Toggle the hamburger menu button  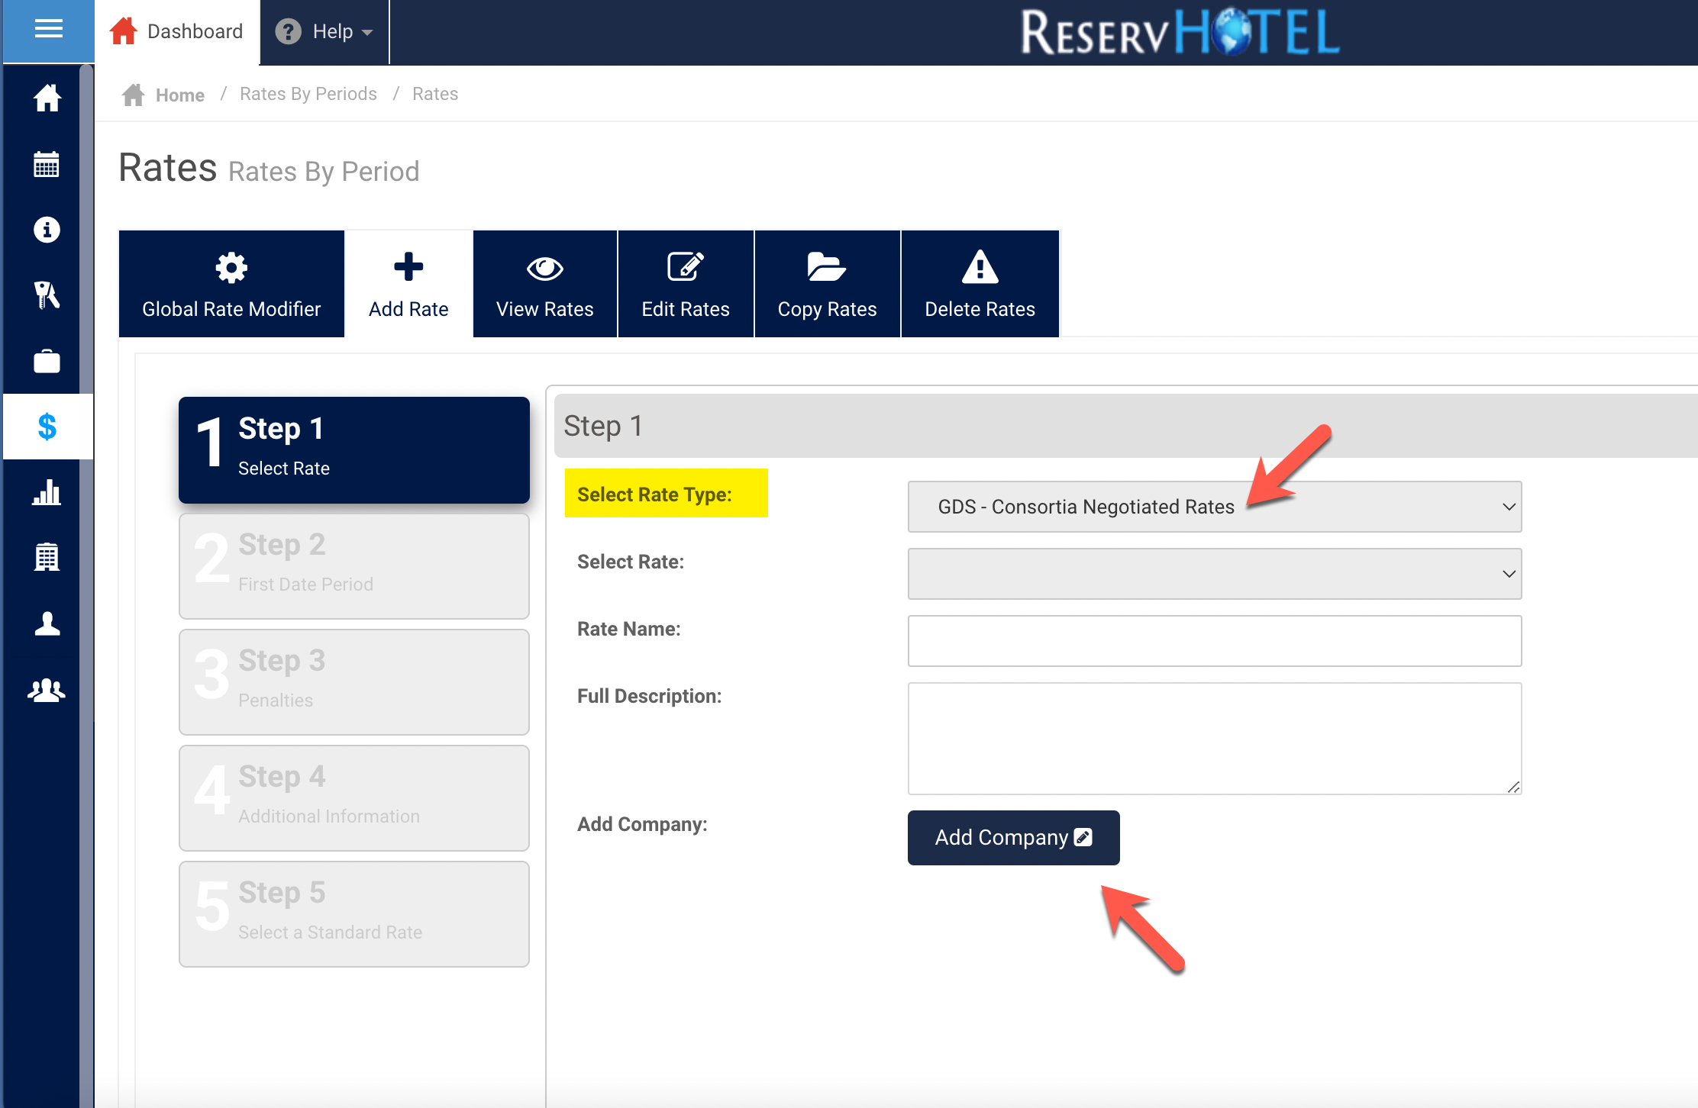click(48, 30)
